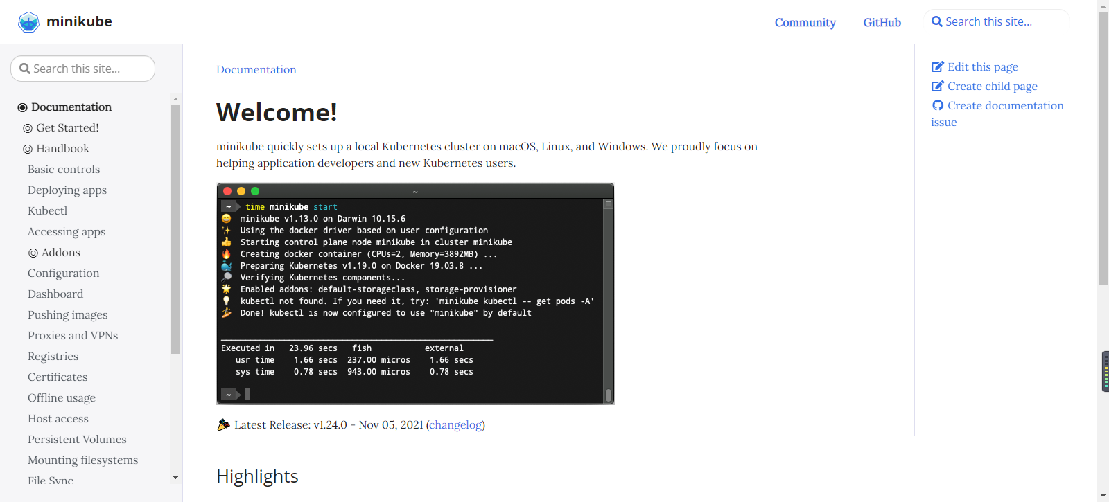The image size is (1109, 502).
Task: Open Proxies and VPNs in the sidebar
Action: coord(73,335)
